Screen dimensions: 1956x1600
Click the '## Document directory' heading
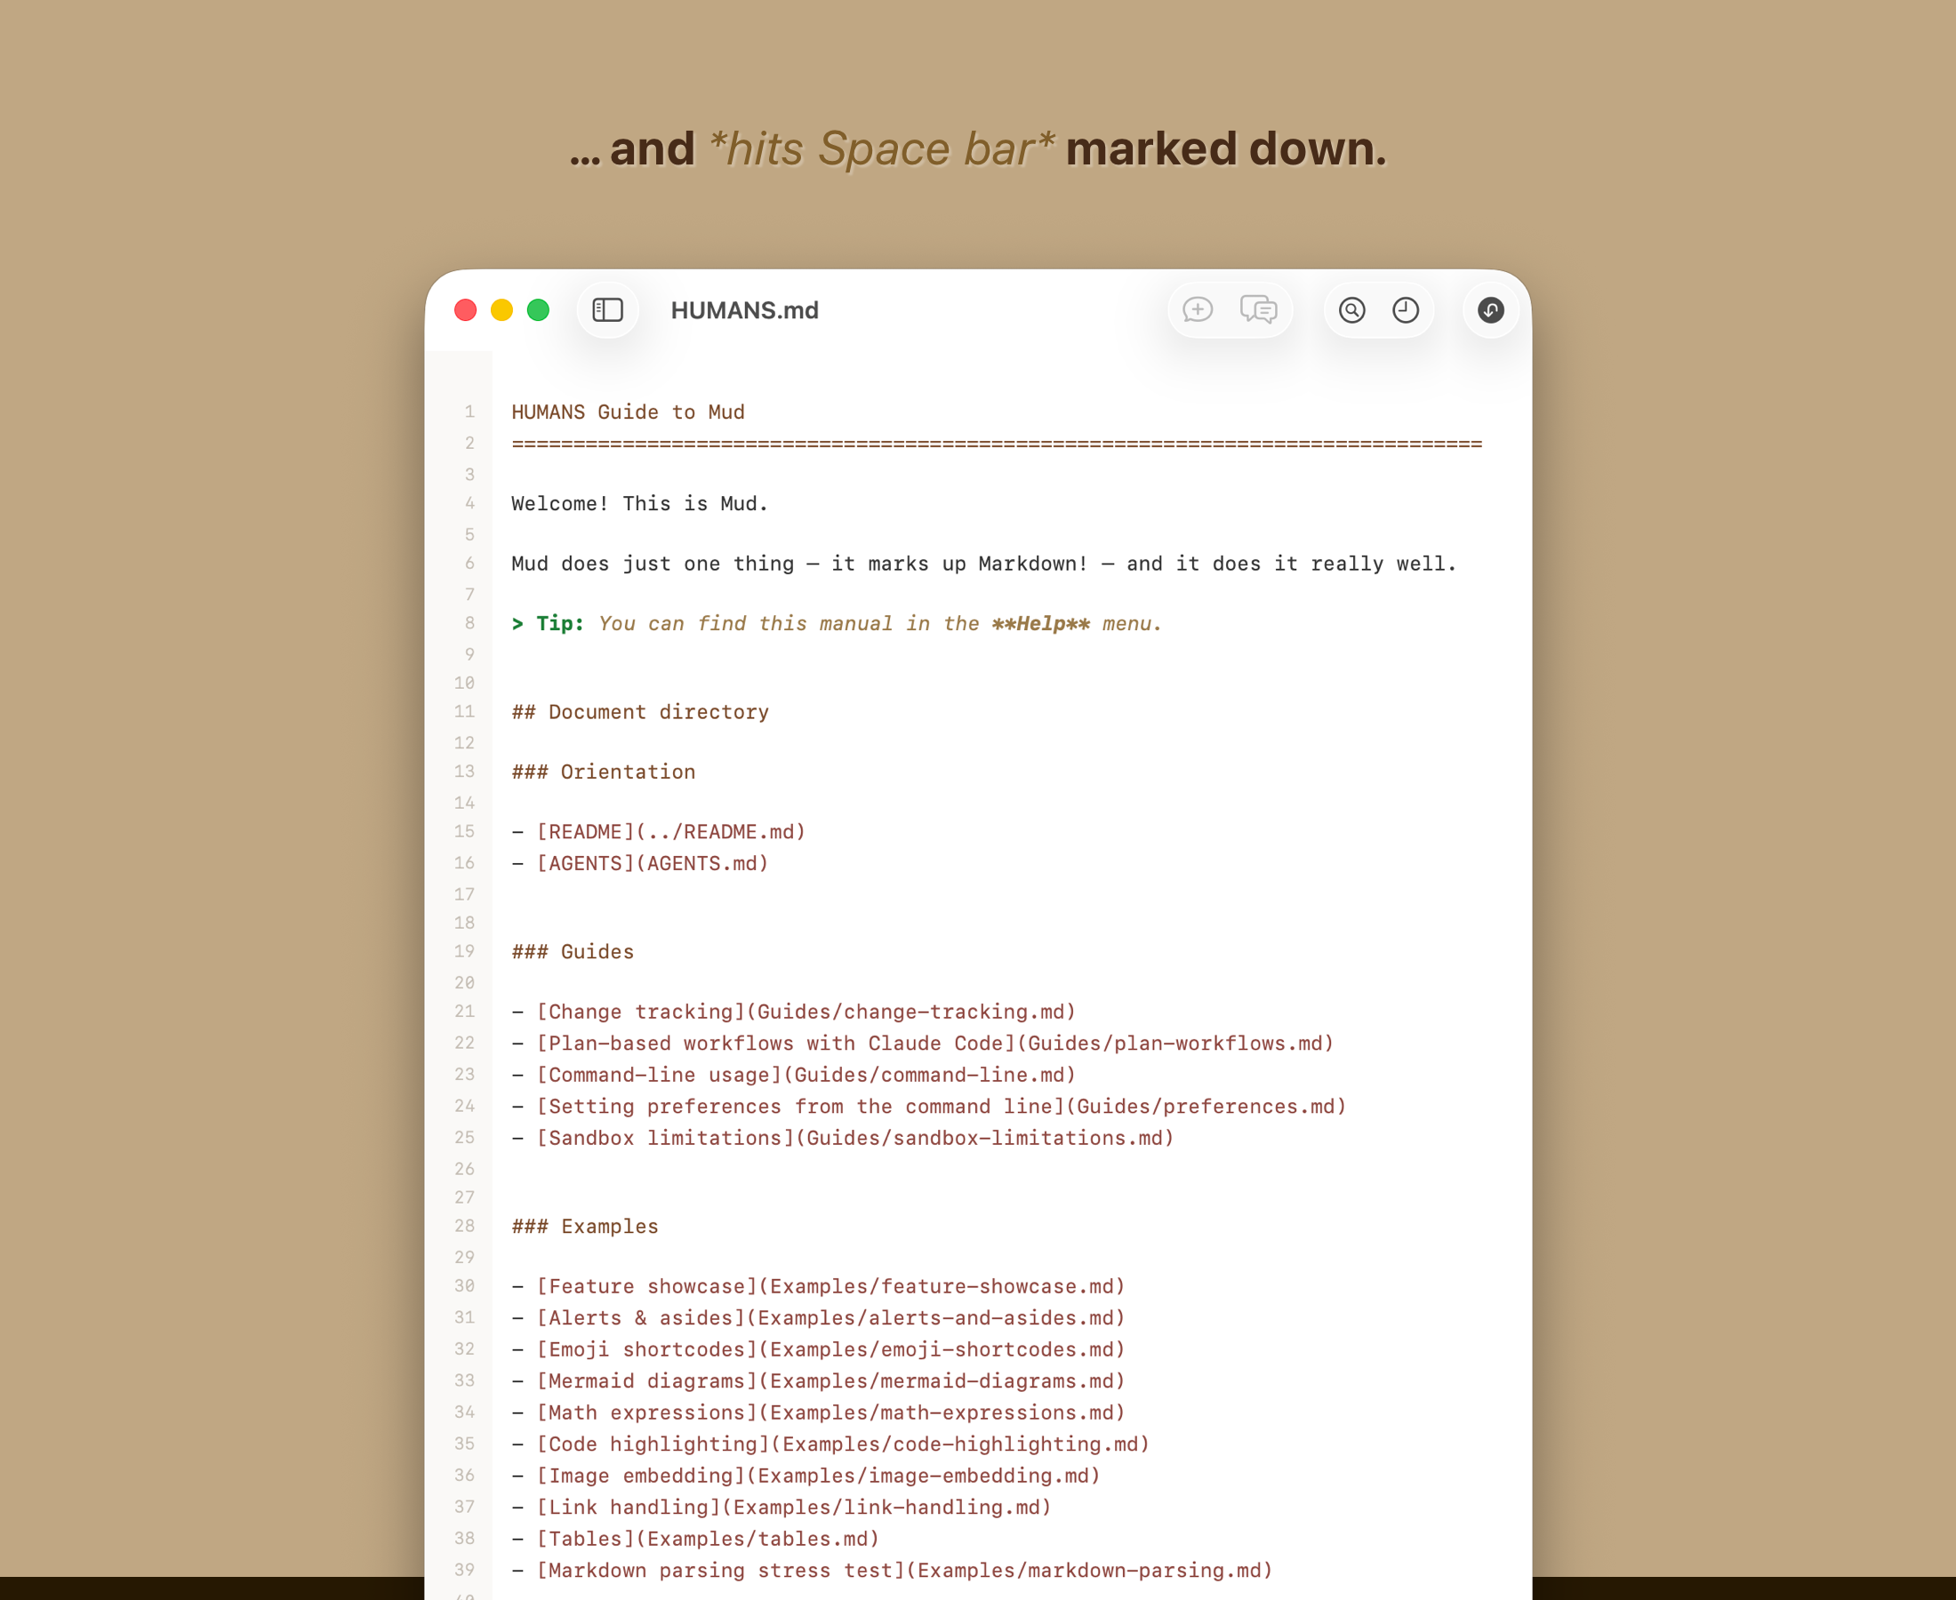pyautogui.click(x=640, y=711)
